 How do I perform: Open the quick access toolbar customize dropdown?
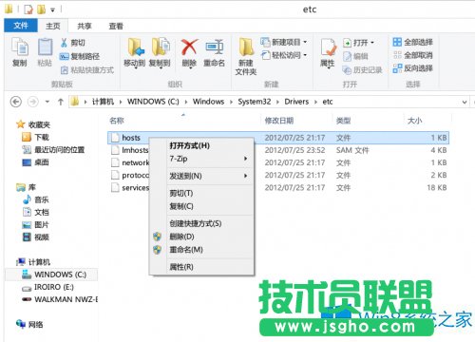52,10
